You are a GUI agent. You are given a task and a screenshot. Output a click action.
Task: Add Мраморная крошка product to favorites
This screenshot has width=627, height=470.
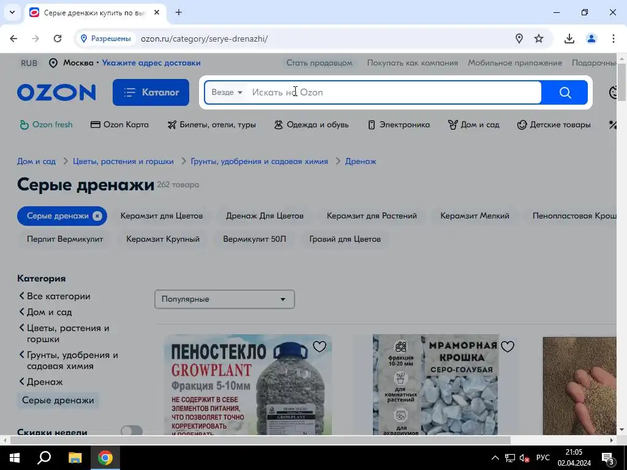pos(508,346)
